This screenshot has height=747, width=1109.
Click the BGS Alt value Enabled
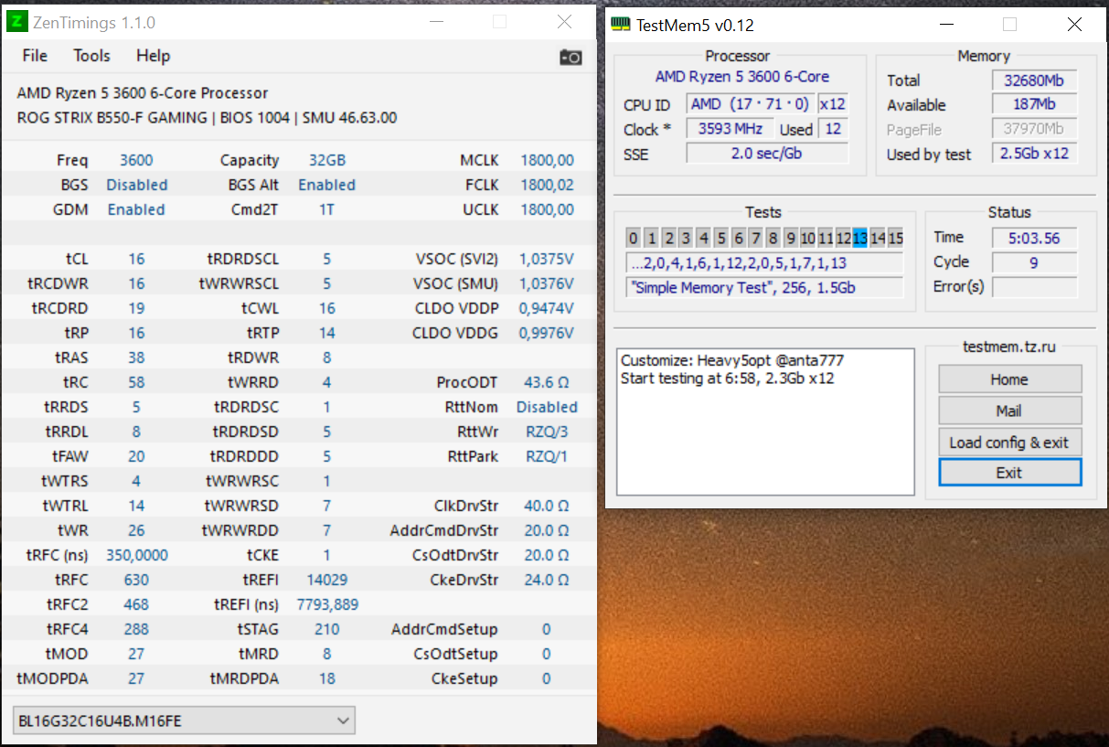pos(327,185)
